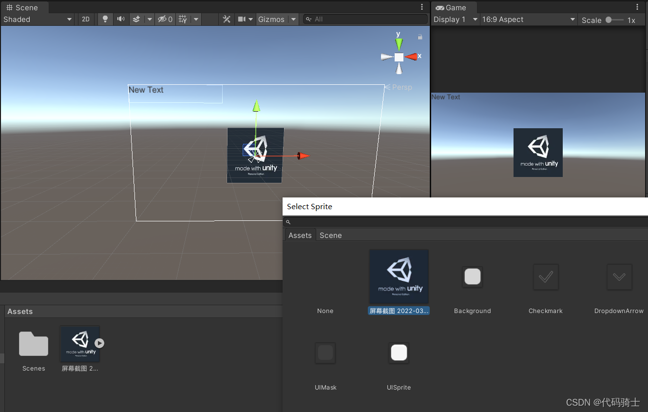Open the Scenes folder in Assets

coord(34,344)
